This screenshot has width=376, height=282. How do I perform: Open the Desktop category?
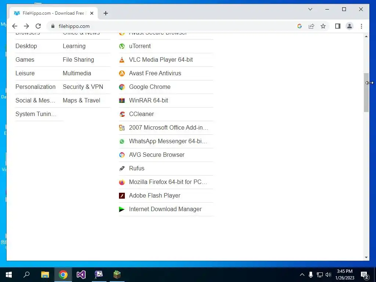coord(26,46)
